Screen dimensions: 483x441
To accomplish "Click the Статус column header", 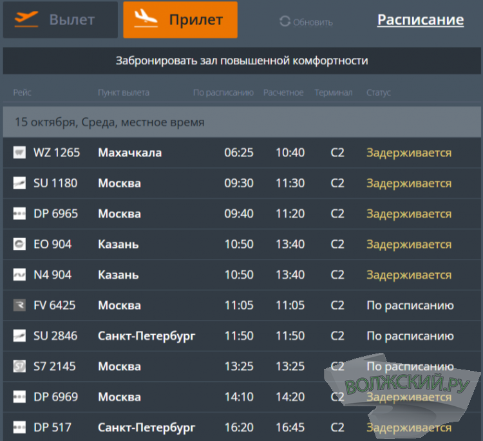I will 379,93.
